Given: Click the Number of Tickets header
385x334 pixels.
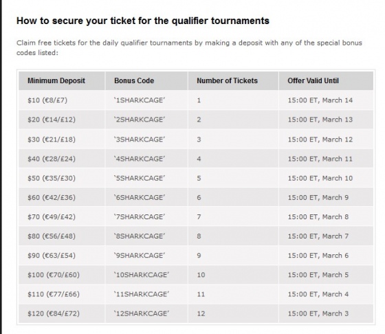Looking at the screenshot, I should coord(227,80).
